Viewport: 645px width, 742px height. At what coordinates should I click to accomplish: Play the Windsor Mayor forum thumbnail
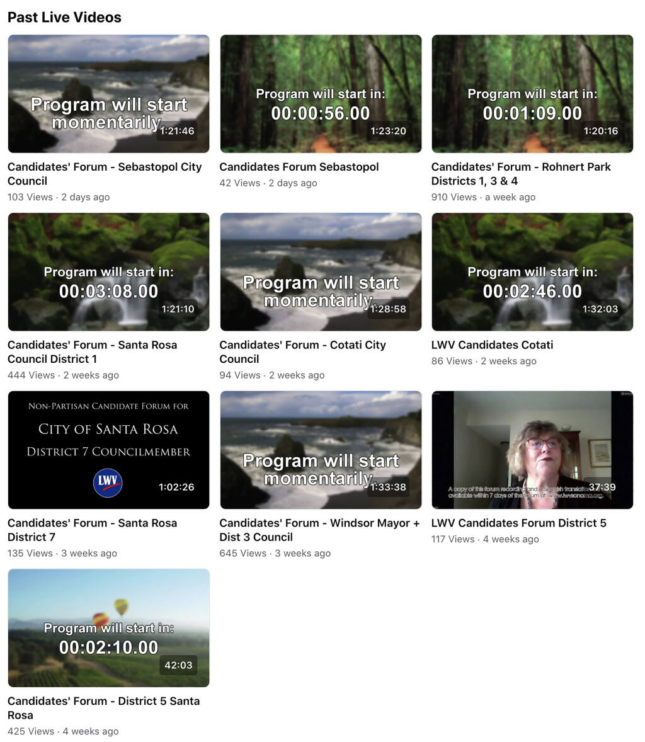pyautogui.click(x=321, y=450)
